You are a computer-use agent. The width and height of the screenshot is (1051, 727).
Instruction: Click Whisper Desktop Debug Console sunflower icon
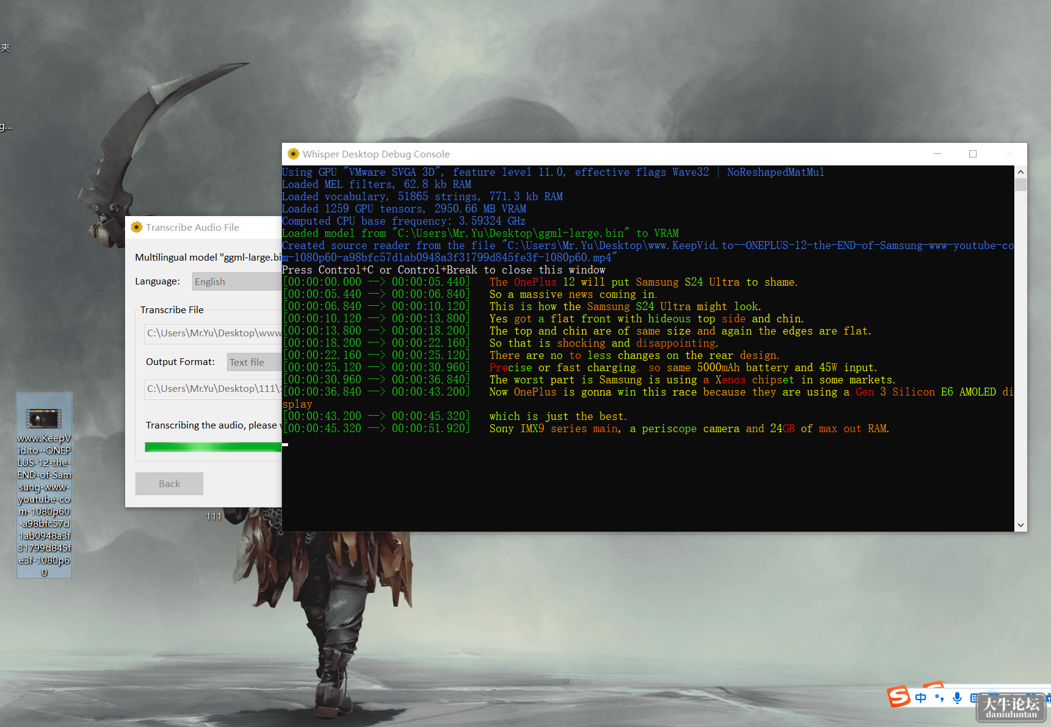(x=293, y=154)
